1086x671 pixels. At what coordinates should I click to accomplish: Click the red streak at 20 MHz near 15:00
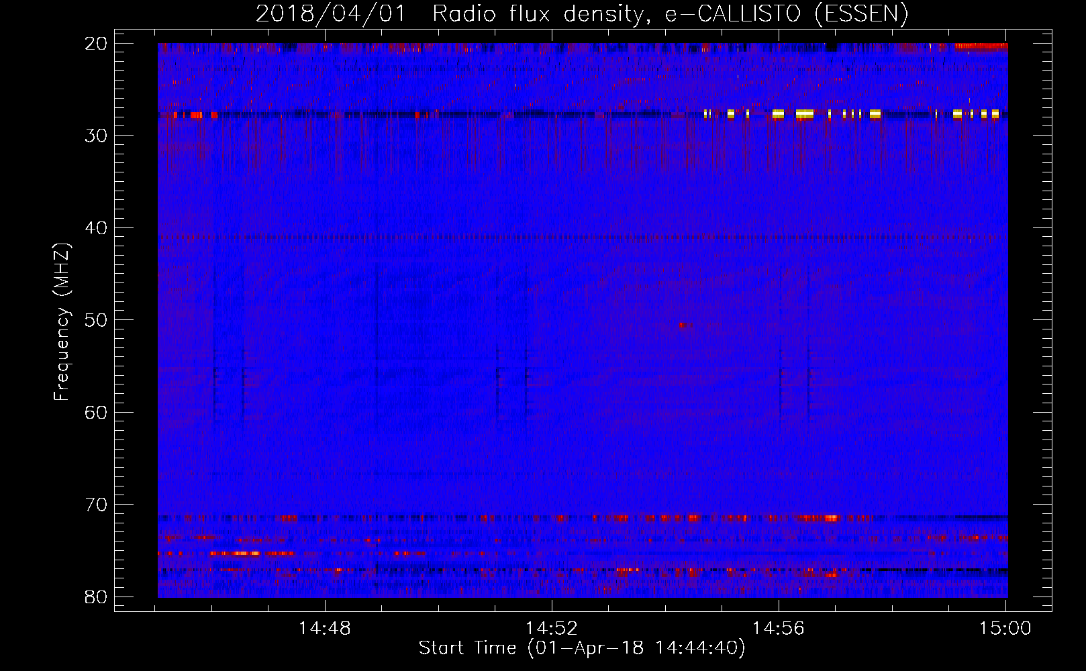981,46
